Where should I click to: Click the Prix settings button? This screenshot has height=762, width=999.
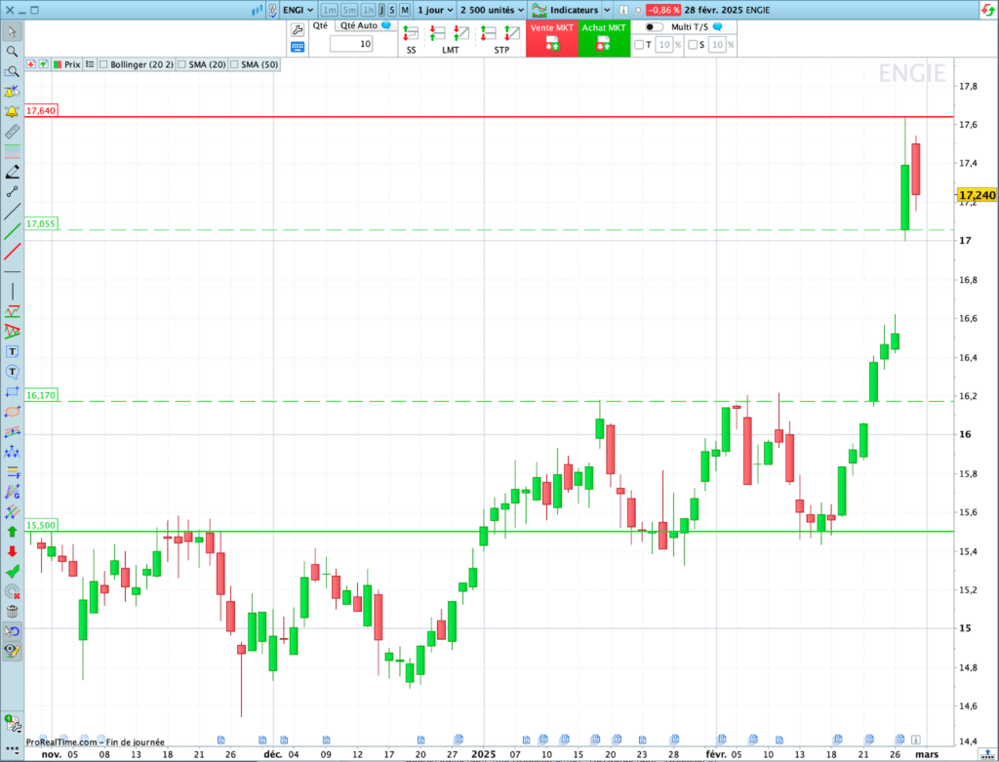click(67, 64)
